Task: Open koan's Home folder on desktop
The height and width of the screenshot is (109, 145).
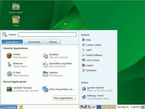Action: 16,8
